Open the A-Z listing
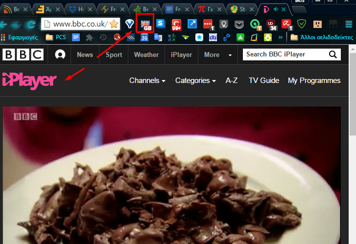 point(232,81)
